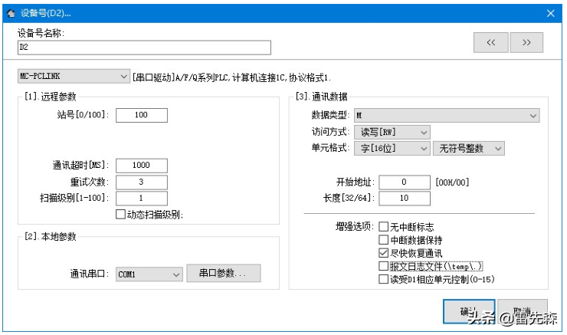
Task: Toggle the 无中断标志 checkbox
Action: point(384,227)
